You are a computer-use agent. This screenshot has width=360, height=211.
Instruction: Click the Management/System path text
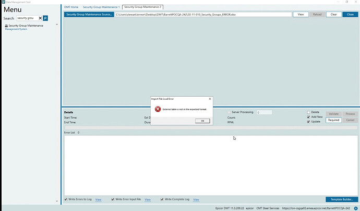pos(16,29)
